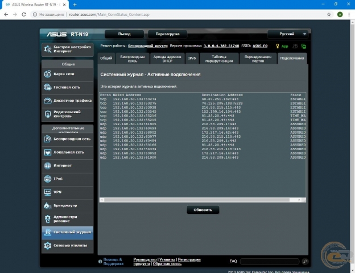Click the LAN (Локальная сеть) icon
The image size is (355, 273).
48,152
